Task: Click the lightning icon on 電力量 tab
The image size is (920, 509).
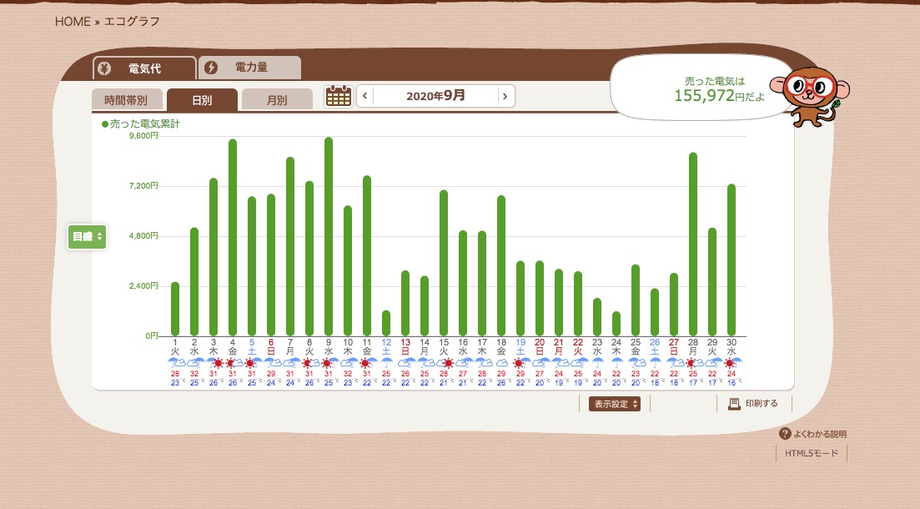Action: point(211,68)
